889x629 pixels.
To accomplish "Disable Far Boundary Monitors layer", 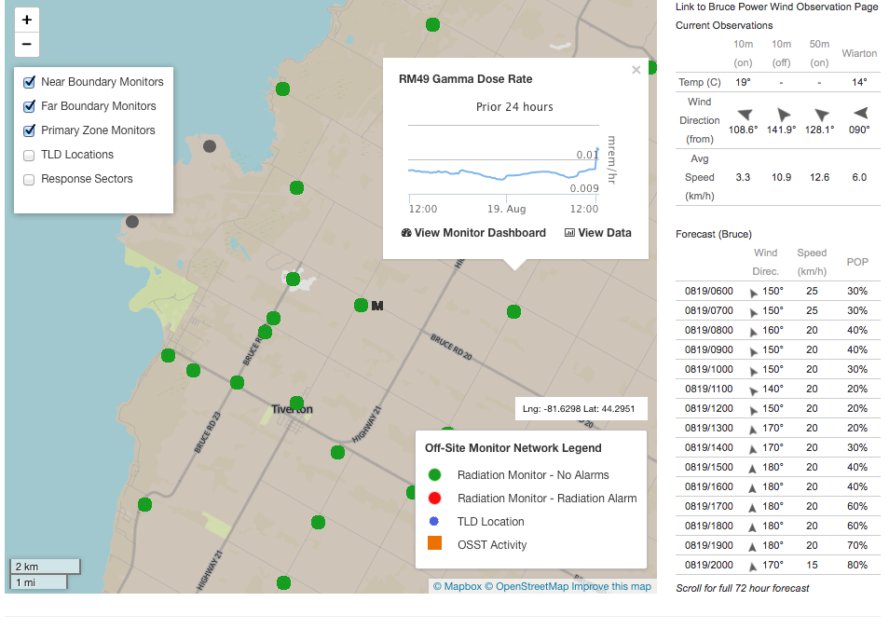I will (29, 106).
